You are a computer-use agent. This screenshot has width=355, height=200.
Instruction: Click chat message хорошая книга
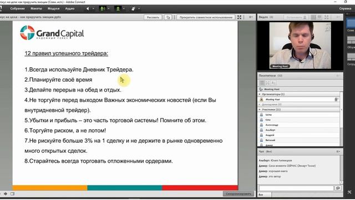click(x=278, y=171)
